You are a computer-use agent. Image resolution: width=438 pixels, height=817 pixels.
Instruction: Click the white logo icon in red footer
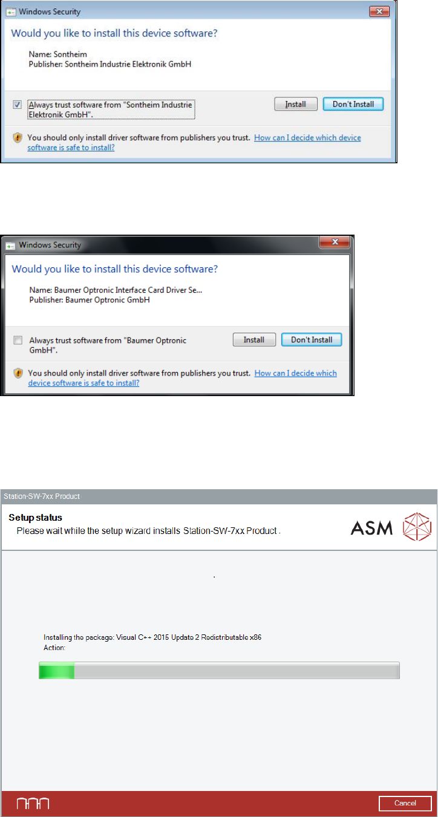tap(33, 804)
